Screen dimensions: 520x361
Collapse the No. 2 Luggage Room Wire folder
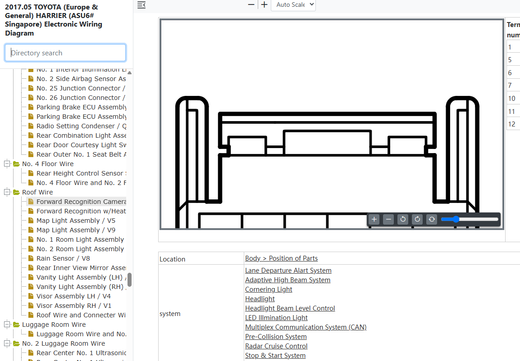tap(7, 343)
